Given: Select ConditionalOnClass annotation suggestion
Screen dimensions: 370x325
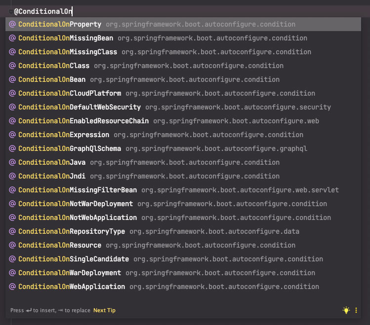Looking at the screenshot, I should pos(183,66).
